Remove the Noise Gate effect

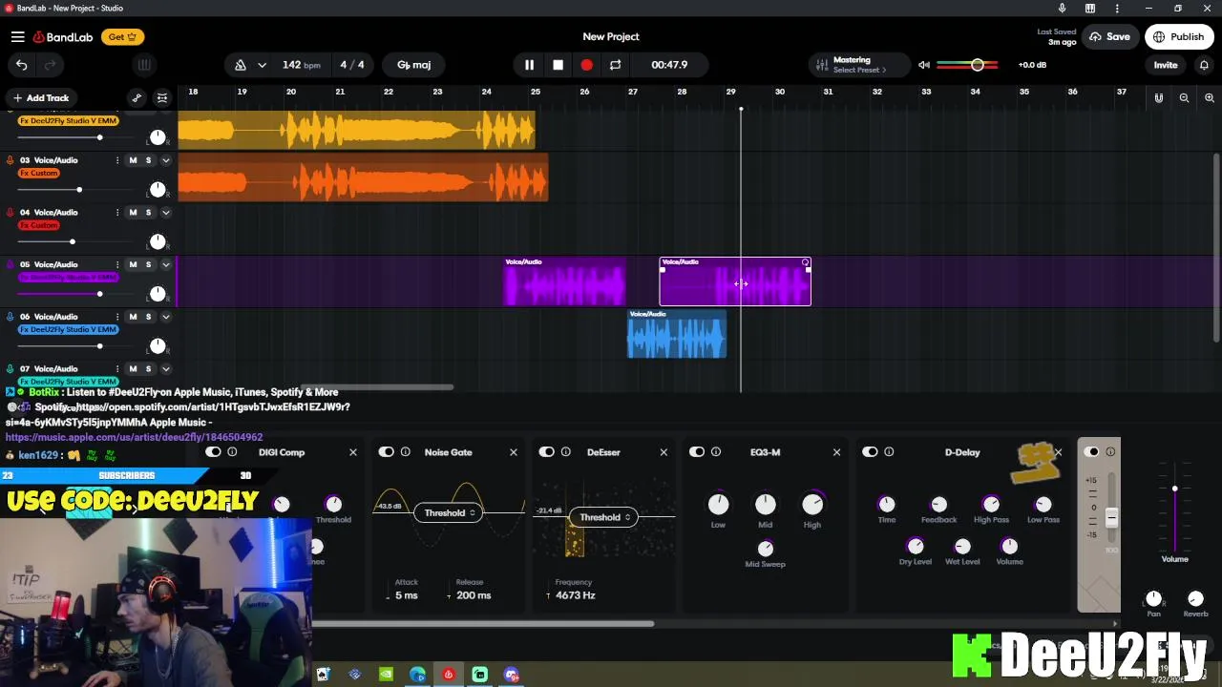[x=514, y=452]
